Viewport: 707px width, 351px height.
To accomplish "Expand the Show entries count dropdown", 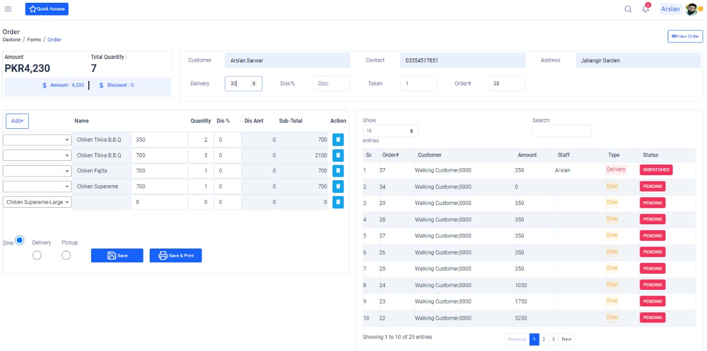I will 391,131.
